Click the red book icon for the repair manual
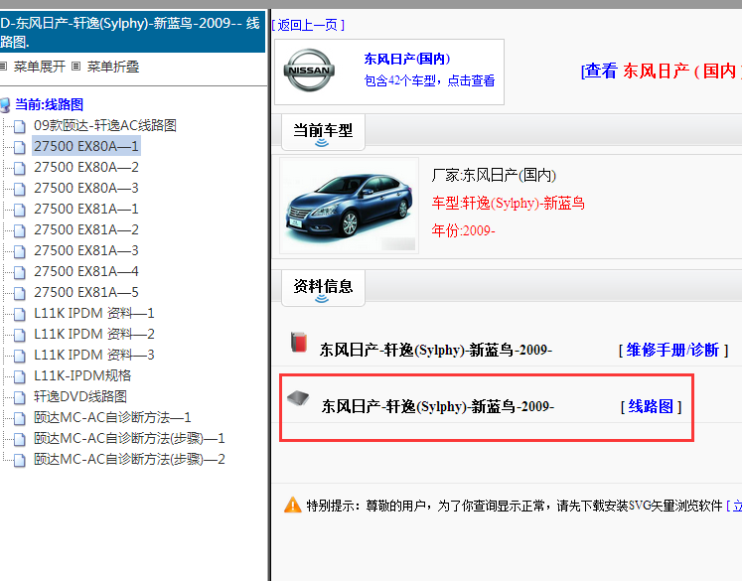The width and height of the screenshot is (742, 581). click(x=299, y=342)
